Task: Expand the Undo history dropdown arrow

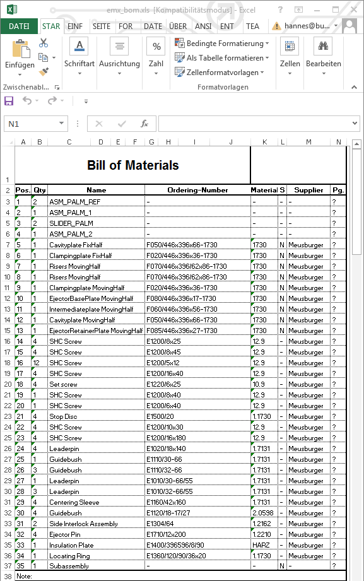Action: 37,101
